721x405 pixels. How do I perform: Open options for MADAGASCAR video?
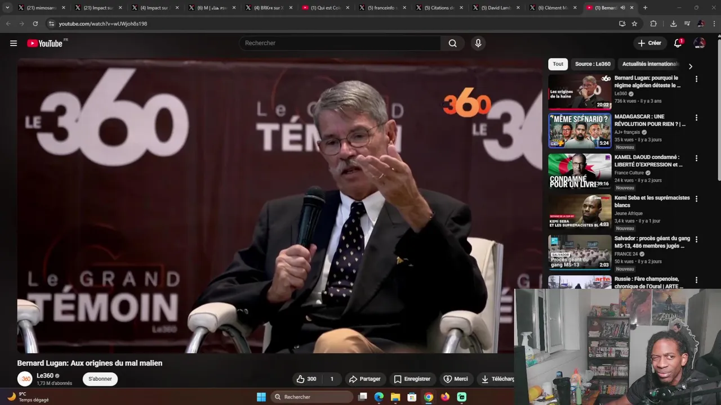696,118
